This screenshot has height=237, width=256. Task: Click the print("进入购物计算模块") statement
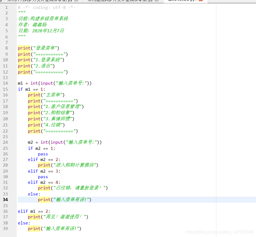click(x=68, y=165)
